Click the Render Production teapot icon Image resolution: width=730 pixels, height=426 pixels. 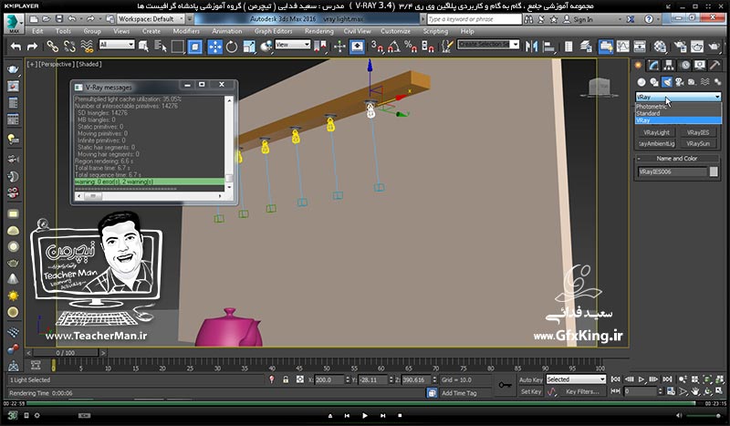coord(714,47)
